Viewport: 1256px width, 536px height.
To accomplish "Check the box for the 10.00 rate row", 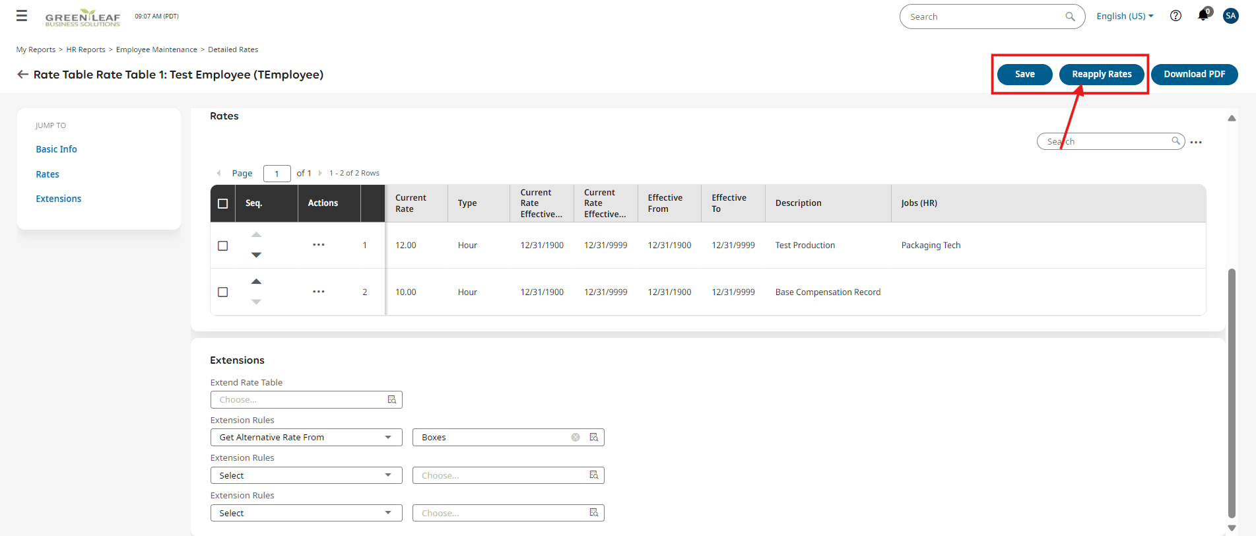I will [223, 292].
